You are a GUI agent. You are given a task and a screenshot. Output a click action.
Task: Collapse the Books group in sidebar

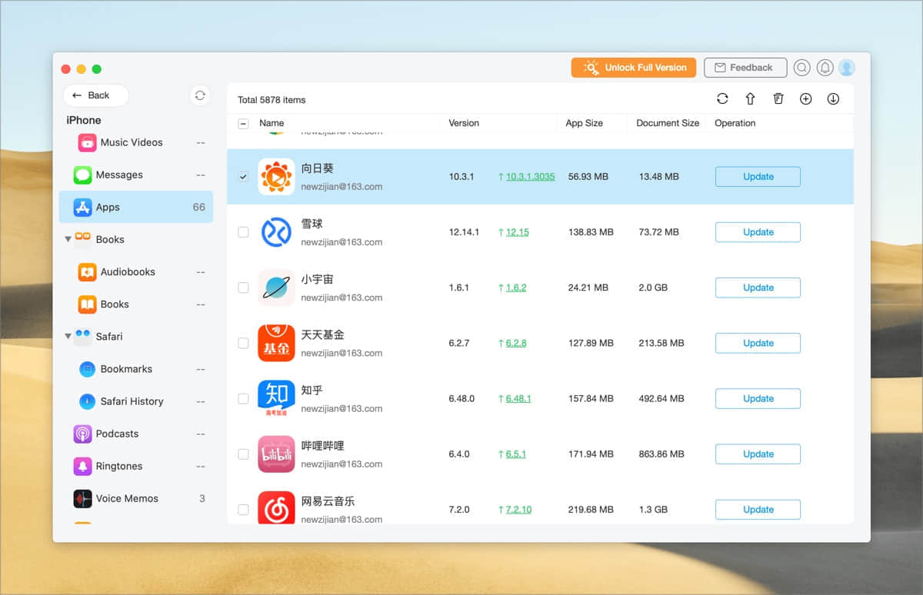[x=68, y=240]
